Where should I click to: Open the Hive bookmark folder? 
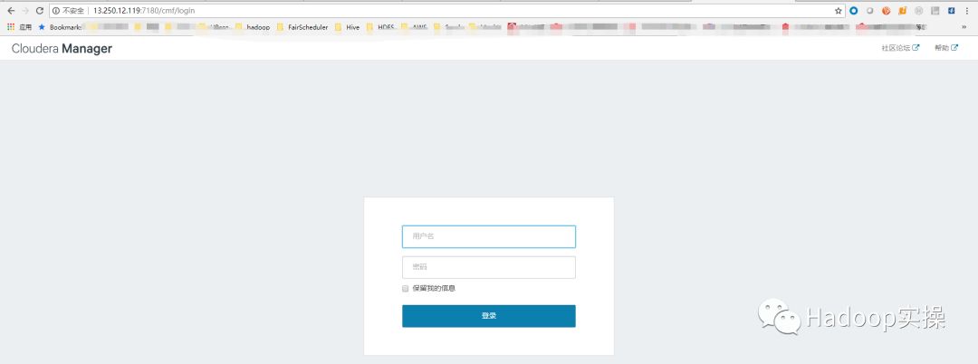point(348,27)
